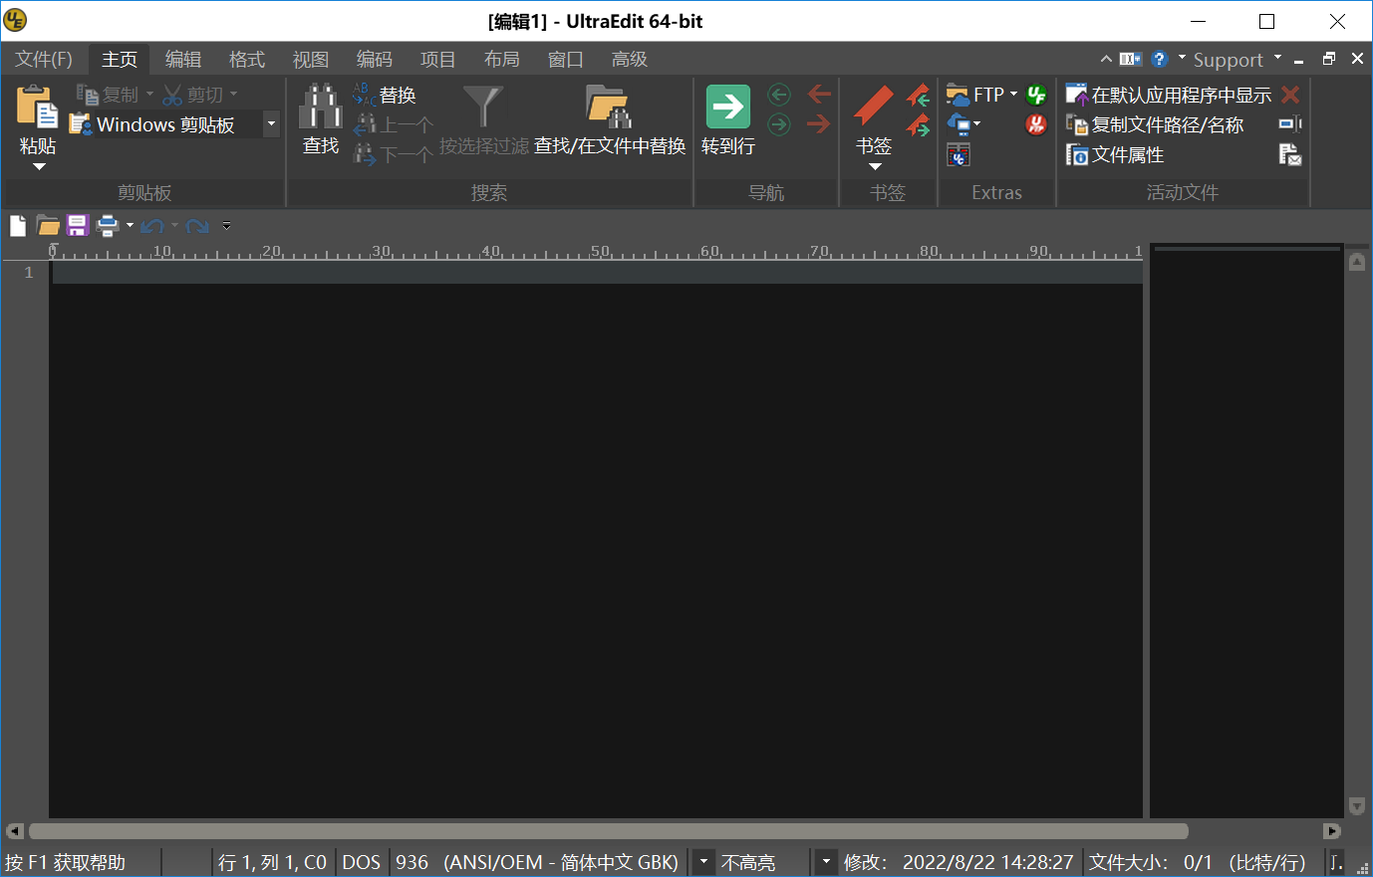Click the horizontal scrollbar right arrow

[1332, 831]
